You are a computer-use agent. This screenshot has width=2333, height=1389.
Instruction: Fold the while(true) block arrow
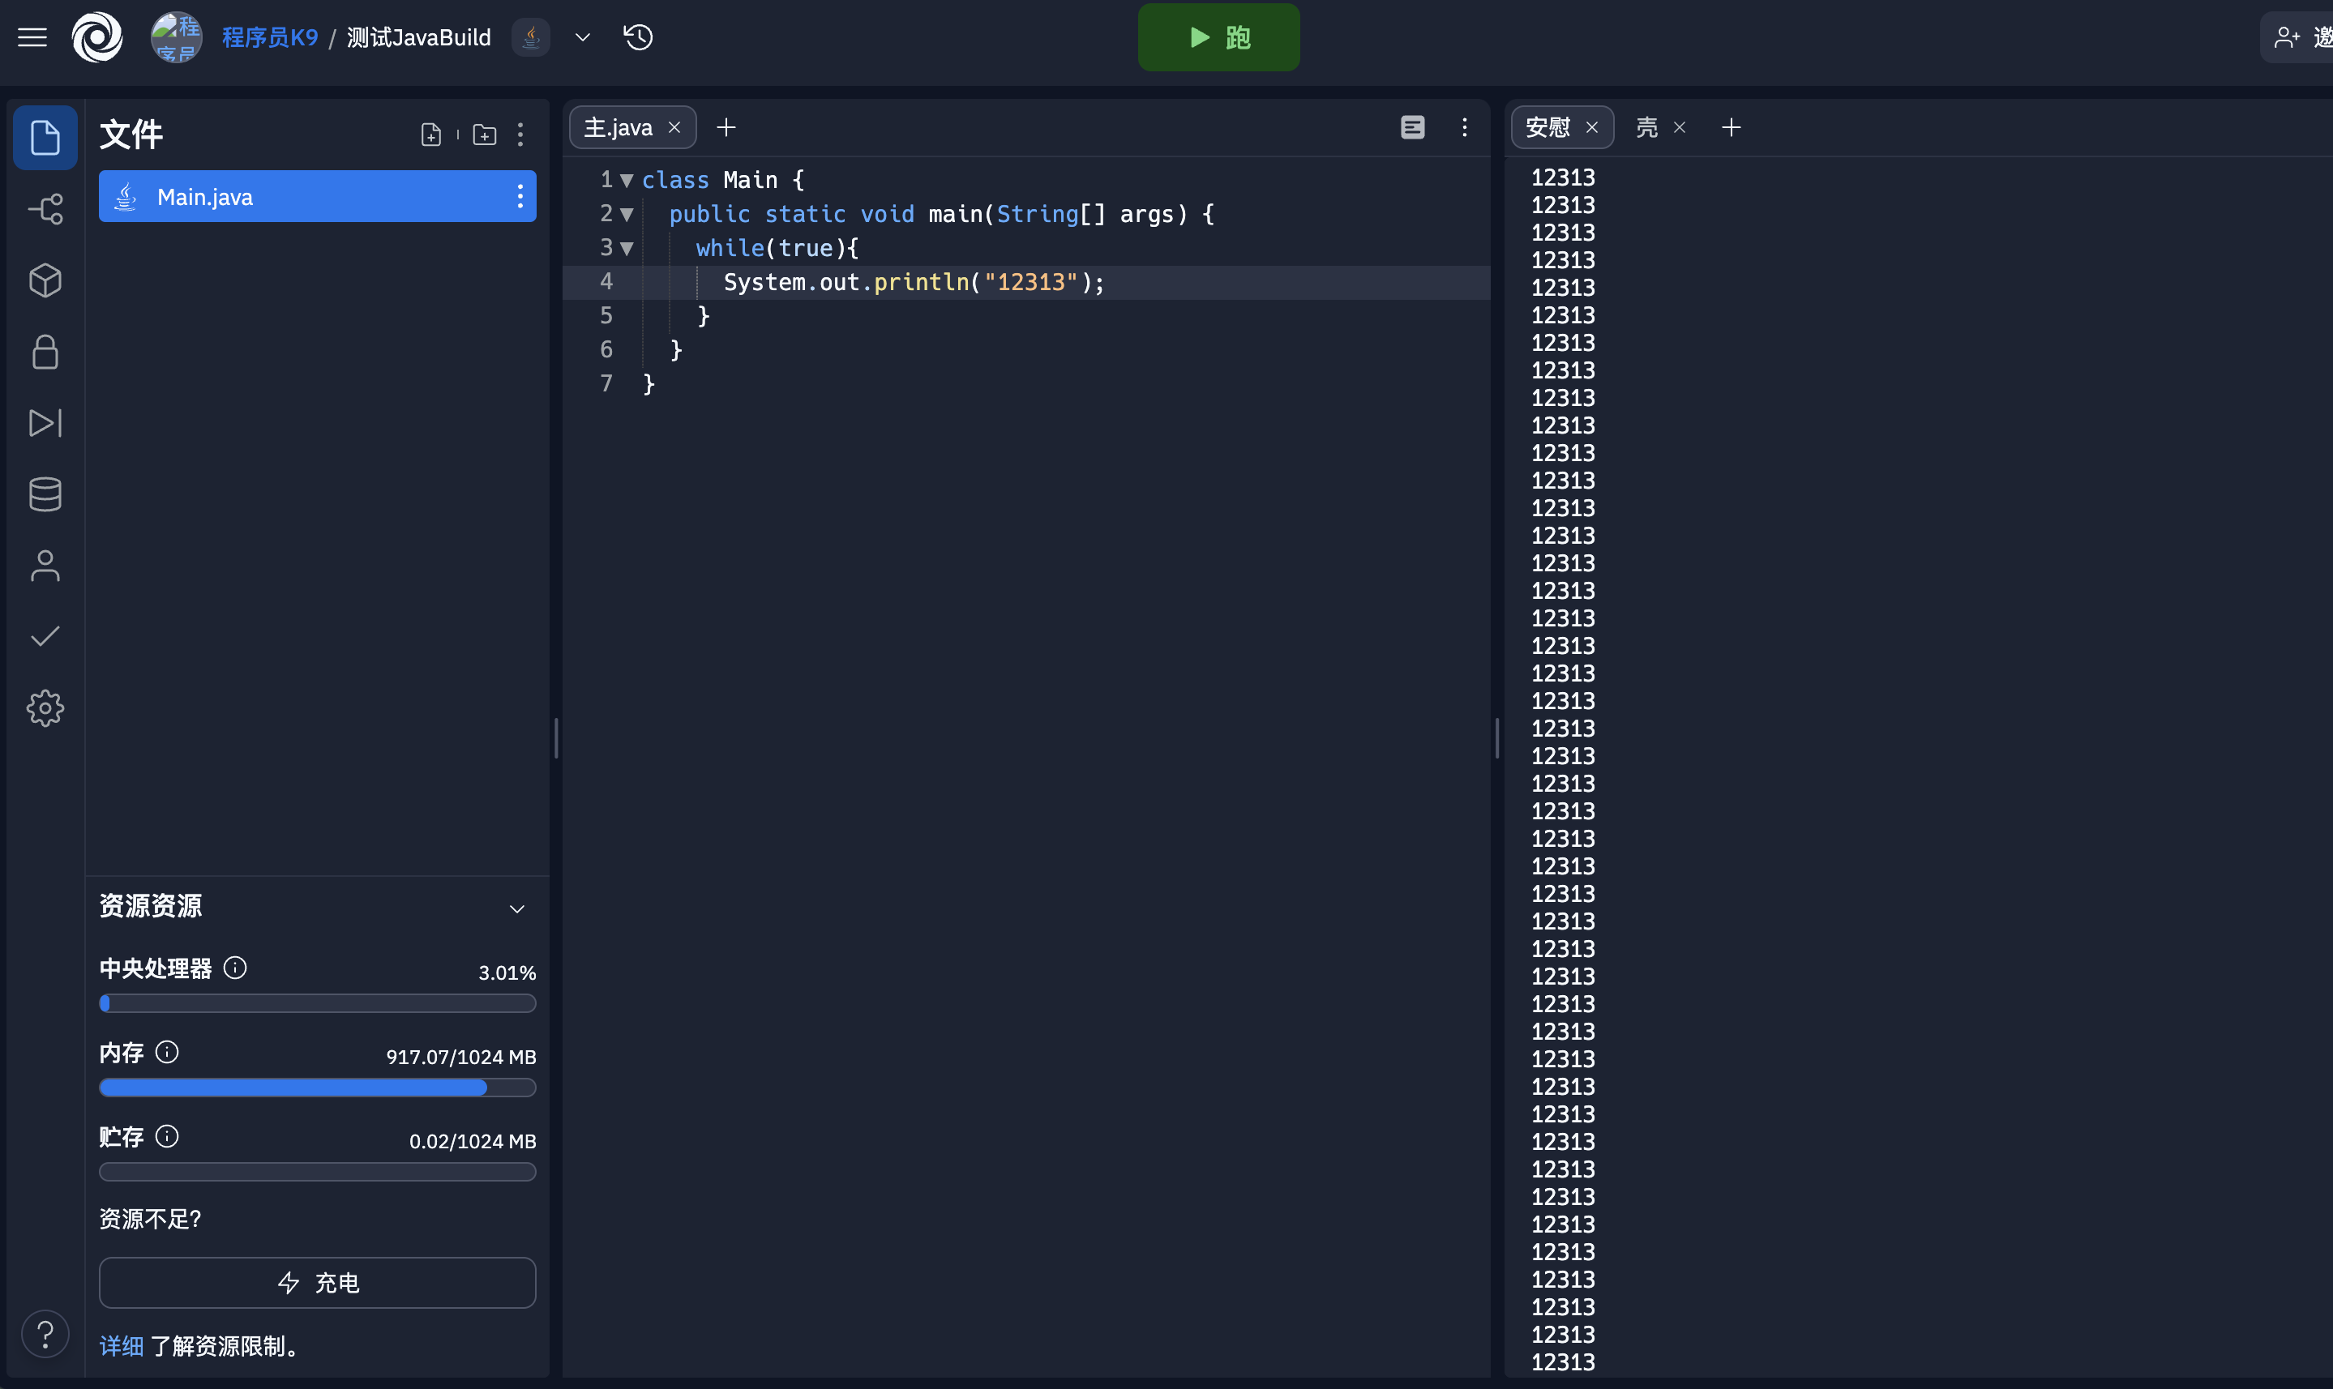pyautogui.click(x=627, y=248)
